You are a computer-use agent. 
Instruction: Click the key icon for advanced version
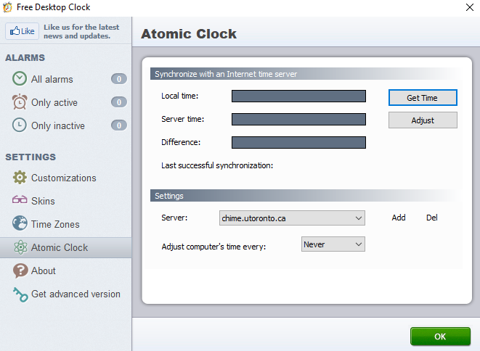(20, 294)
